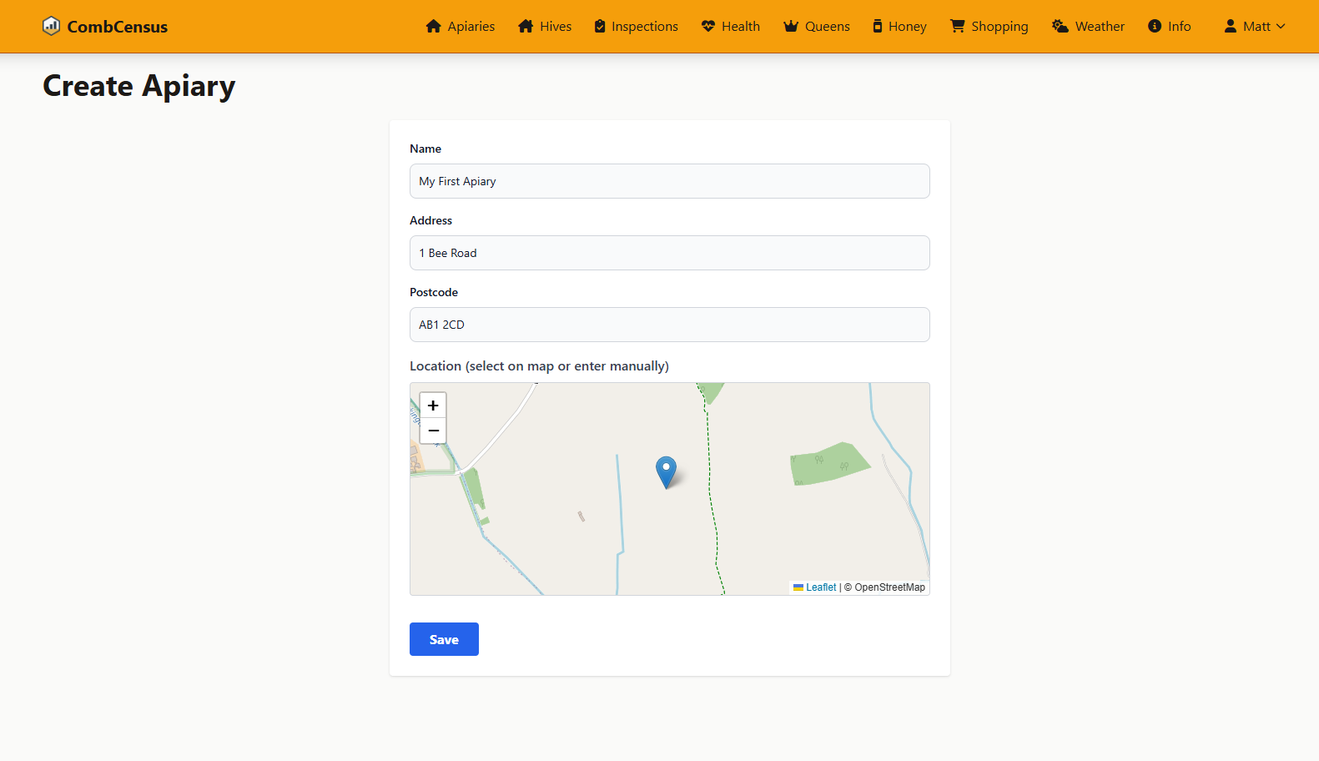Click the Honey jar icon
Image resolution: width=1319 pixels, height=761 pixels.
878,26
